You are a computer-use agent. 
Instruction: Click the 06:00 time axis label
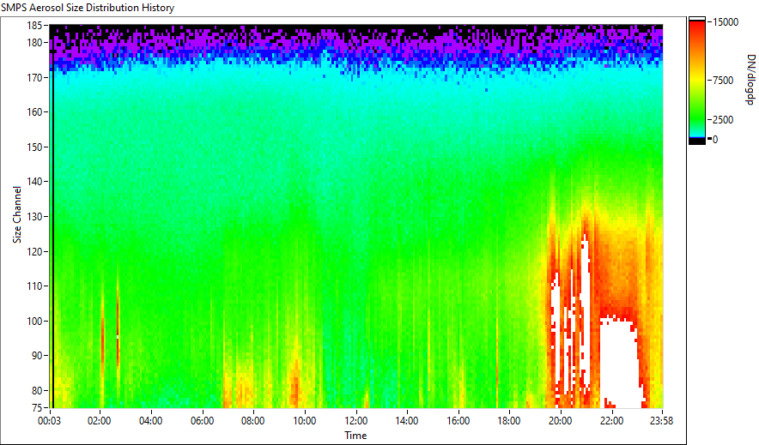click(x=202, y=421)
